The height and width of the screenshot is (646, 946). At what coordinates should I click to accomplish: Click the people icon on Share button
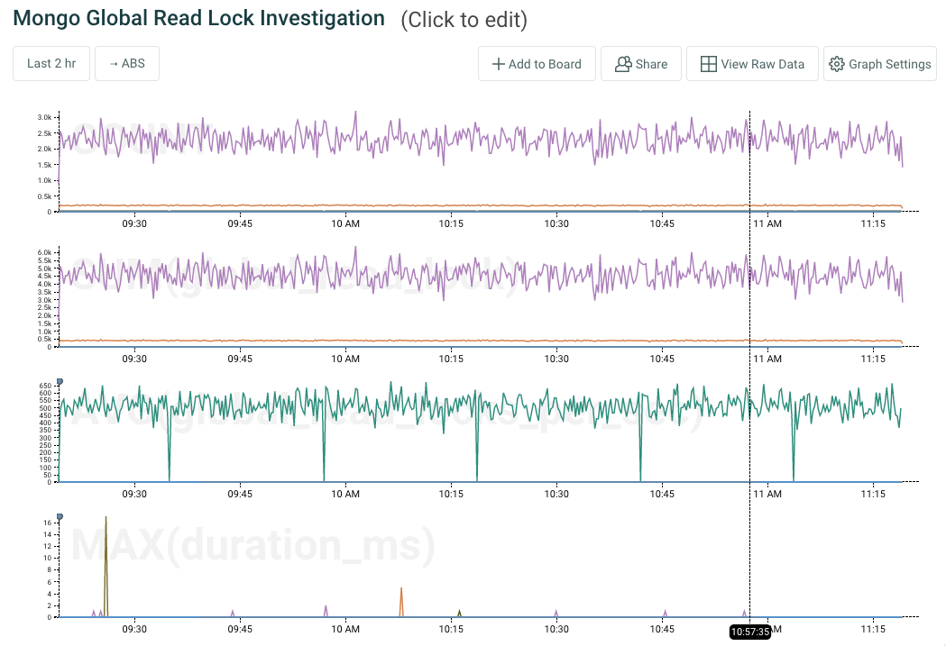pyautogui.click(x=623, y=64)
